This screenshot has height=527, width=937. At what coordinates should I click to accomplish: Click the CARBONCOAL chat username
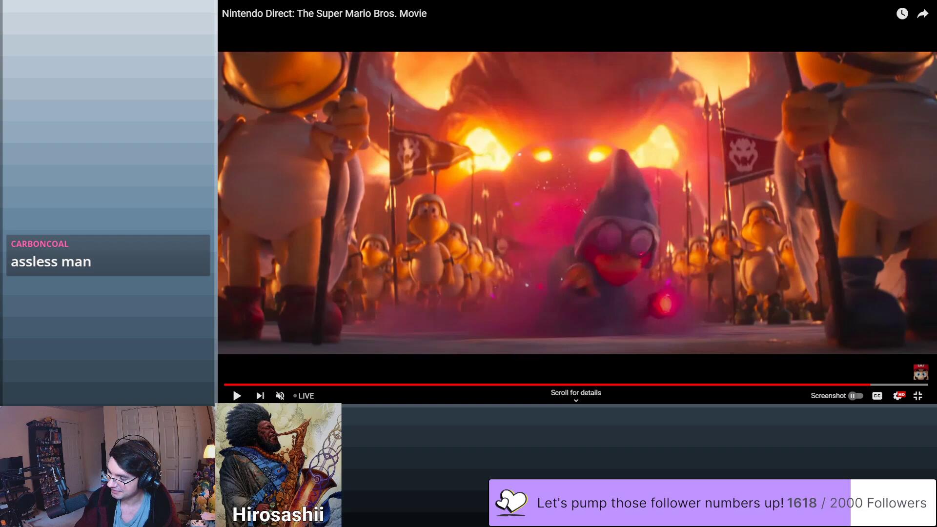(x=40, y=243)
